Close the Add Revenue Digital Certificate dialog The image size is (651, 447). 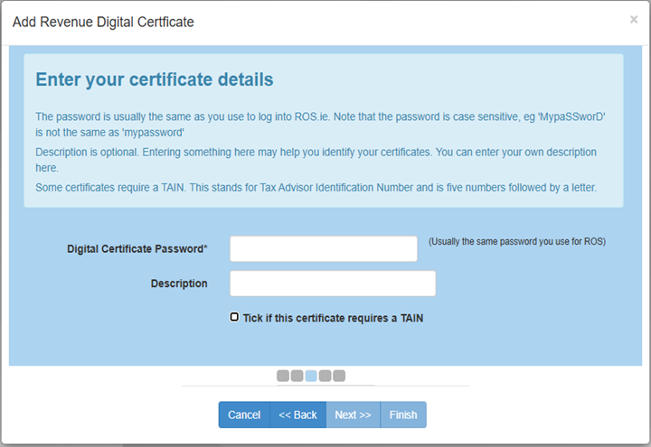tap(633, 19)
